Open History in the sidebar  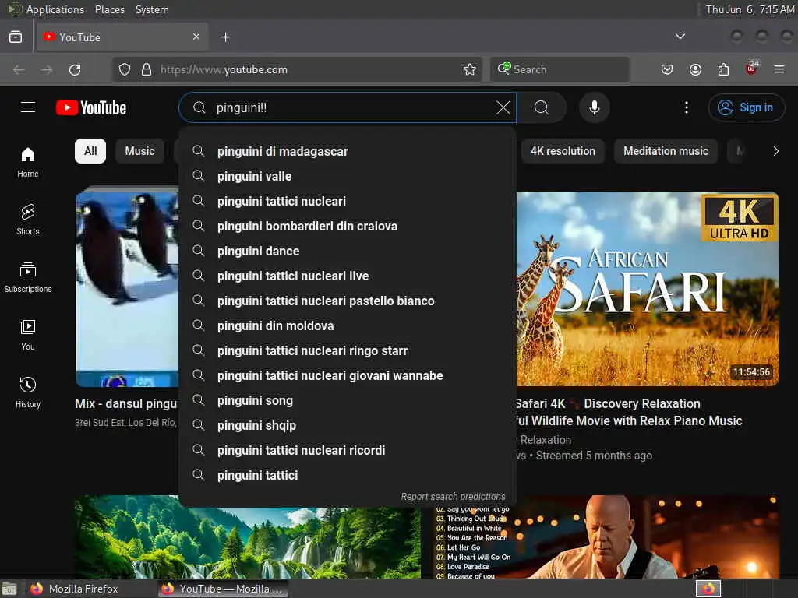[28, 392]
